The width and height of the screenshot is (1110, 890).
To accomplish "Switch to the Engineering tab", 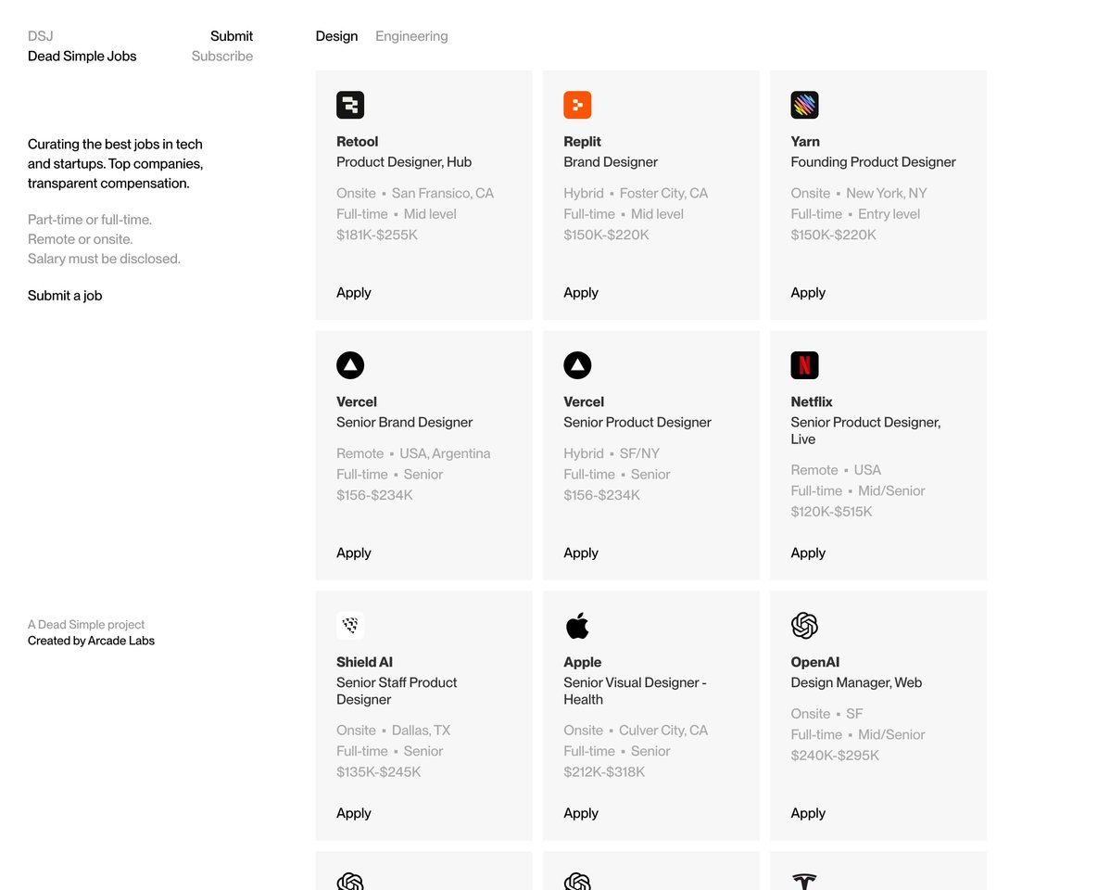I will [x=411, y=35].
